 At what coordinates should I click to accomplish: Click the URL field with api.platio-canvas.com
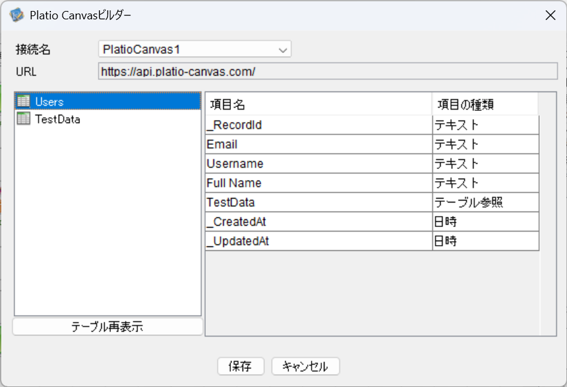327,71
